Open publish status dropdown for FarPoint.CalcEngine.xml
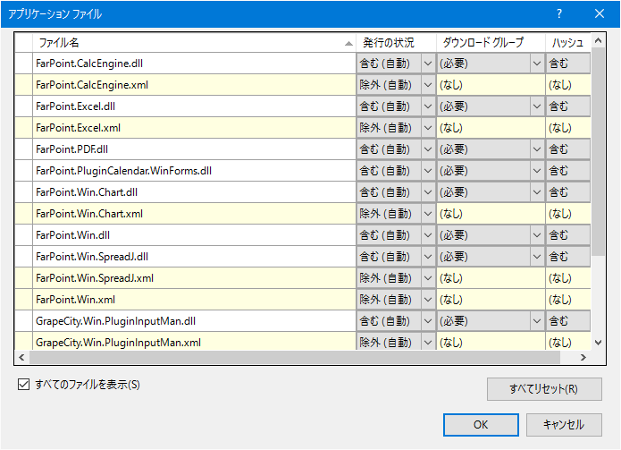The width and height of the screenshot is (621, 450). coord(428,85)
